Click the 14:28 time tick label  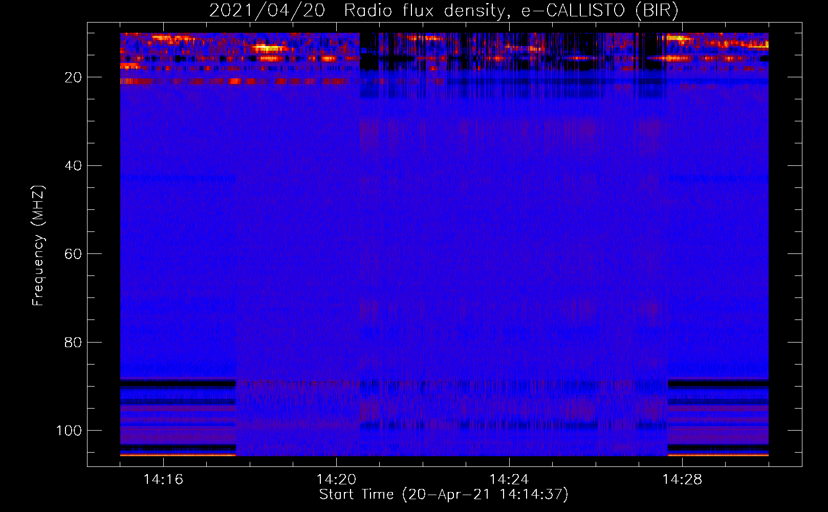point(682,479)
